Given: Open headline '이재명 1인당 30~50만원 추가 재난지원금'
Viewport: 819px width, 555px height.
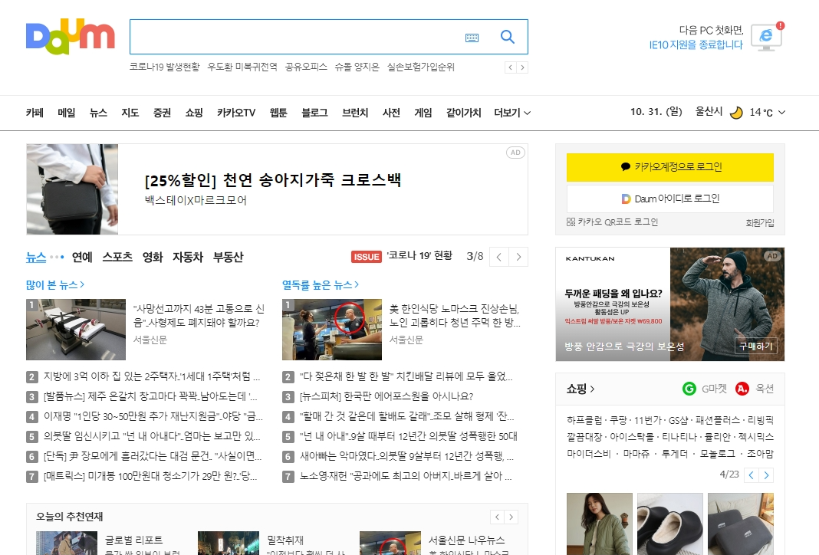Looking at the screenshot, I should coord(153,416).
